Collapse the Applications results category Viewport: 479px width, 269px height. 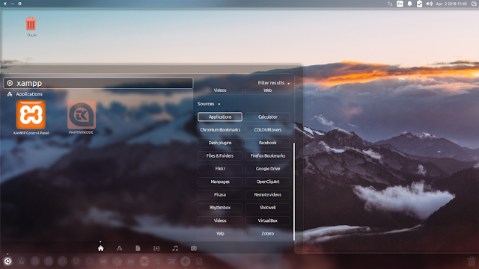[x=25, y=94]
